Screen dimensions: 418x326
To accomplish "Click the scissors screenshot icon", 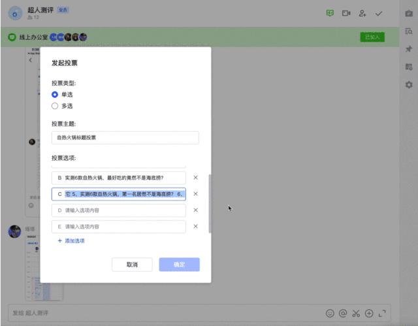I will point(356,313).
